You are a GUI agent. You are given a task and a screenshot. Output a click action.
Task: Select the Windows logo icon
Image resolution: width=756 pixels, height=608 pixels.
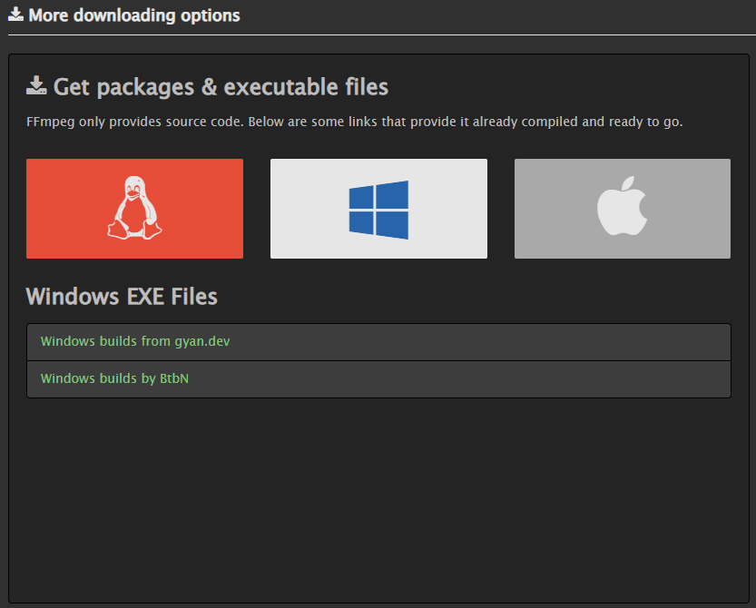pos(378,209)
